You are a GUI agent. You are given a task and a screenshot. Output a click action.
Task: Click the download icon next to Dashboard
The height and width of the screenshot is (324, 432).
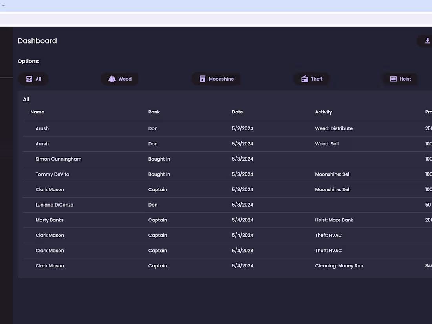pyautogui.click(x=427, y=41)
